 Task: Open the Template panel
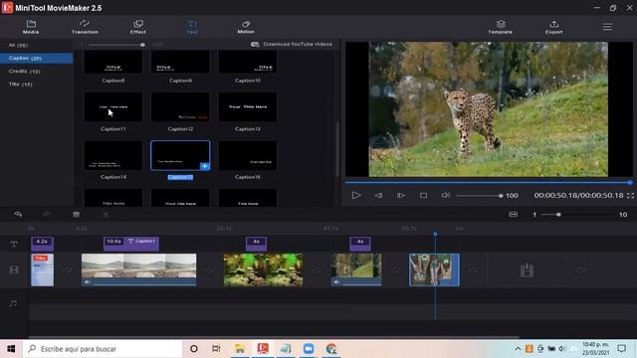coord(500,27)
